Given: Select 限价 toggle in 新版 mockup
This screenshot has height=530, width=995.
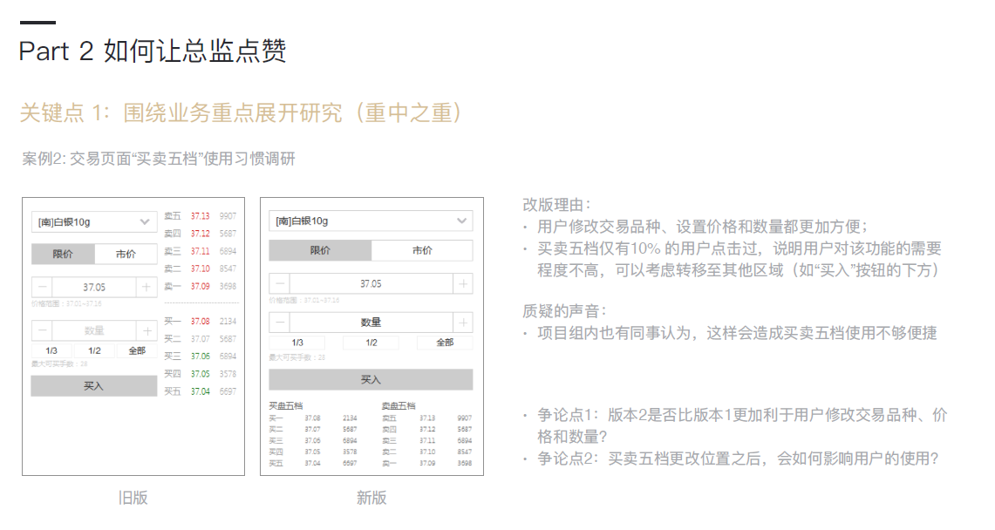Looking at the screenshot, I should [x=320, y=251].
